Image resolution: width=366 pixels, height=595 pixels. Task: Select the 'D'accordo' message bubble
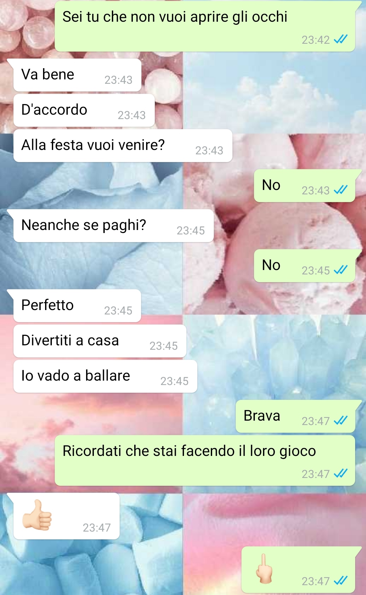pos(84,110)
